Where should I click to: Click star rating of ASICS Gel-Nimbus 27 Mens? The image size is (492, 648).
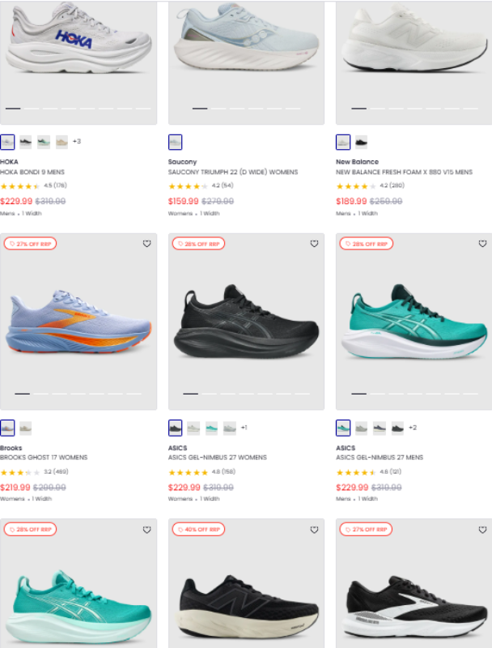point(354,472)
